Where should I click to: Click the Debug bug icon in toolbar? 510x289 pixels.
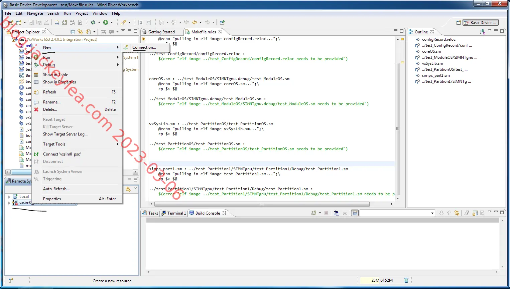click(93, 22)
